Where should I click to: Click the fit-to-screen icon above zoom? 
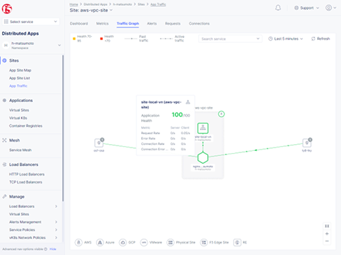pos(327,226)
